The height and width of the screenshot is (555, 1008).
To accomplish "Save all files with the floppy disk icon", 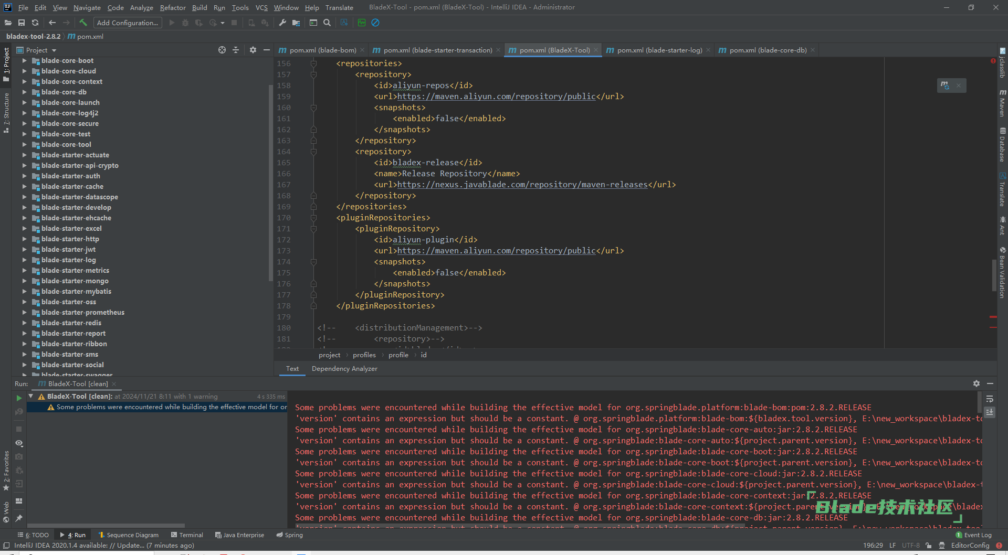I will [22, 23].
